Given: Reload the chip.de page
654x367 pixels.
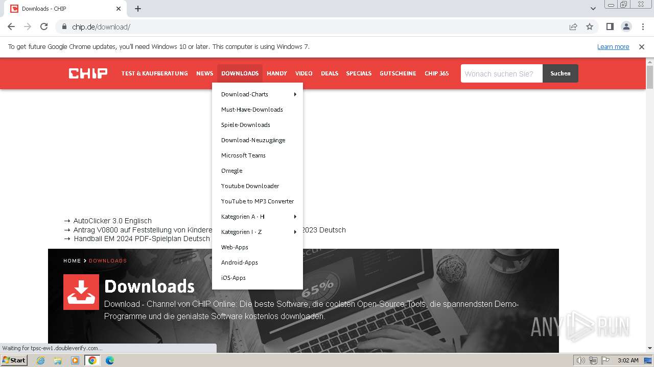Looking at the screenshot, I should (x=44, y=27).
